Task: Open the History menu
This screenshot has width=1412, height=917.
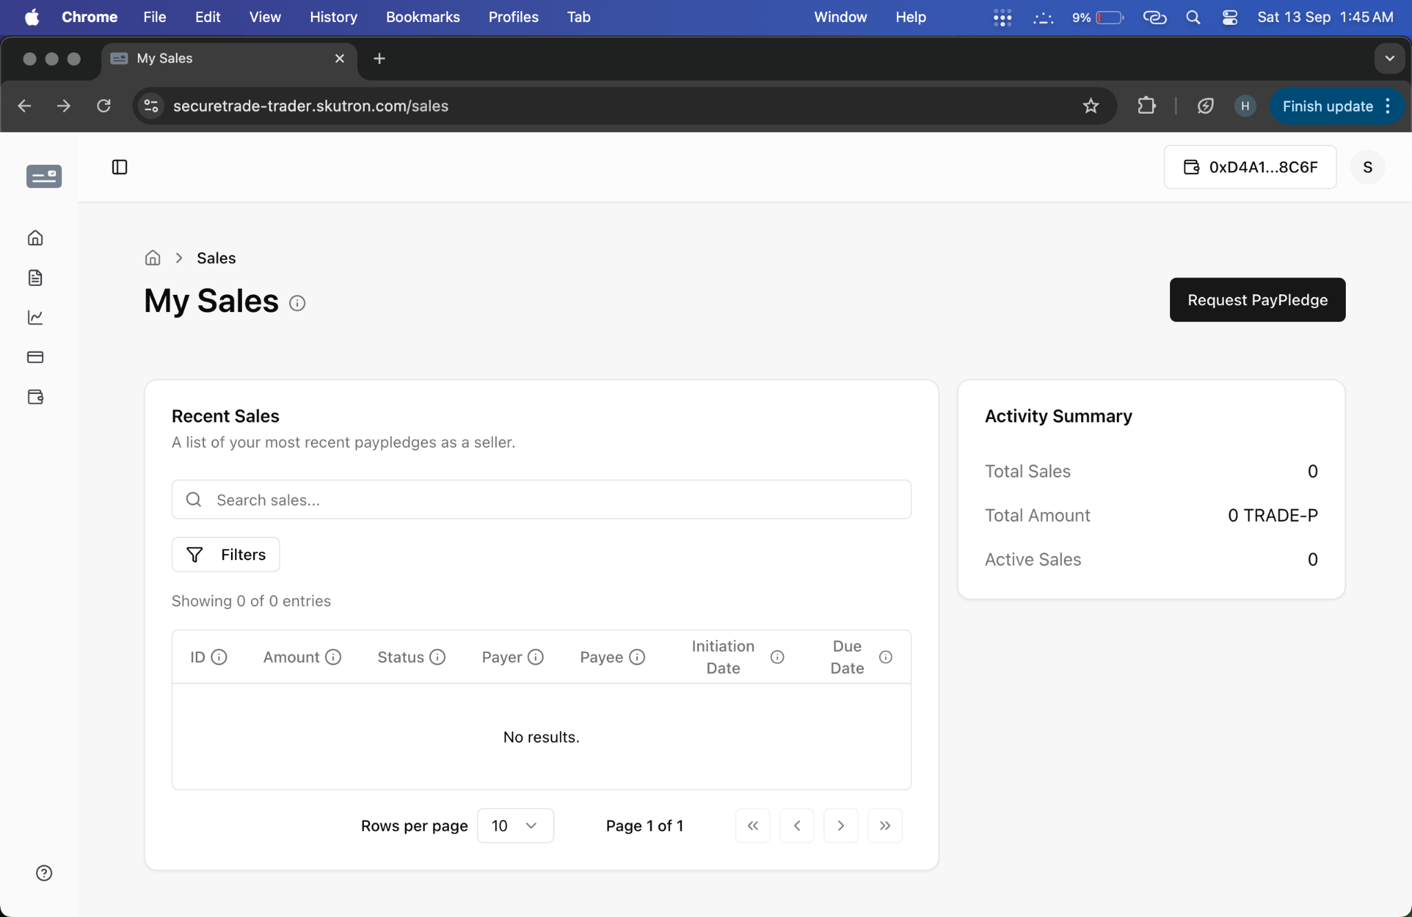Action: [x=333, y=17]
